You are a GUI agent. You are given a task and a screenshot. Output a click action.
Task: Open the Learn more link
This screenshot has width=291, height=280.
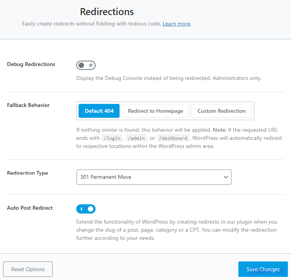click(176, 24)
